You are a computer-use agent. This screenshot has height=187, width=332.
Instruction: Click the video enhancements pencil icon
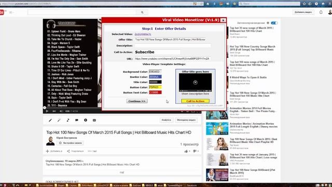coord(50,120)
